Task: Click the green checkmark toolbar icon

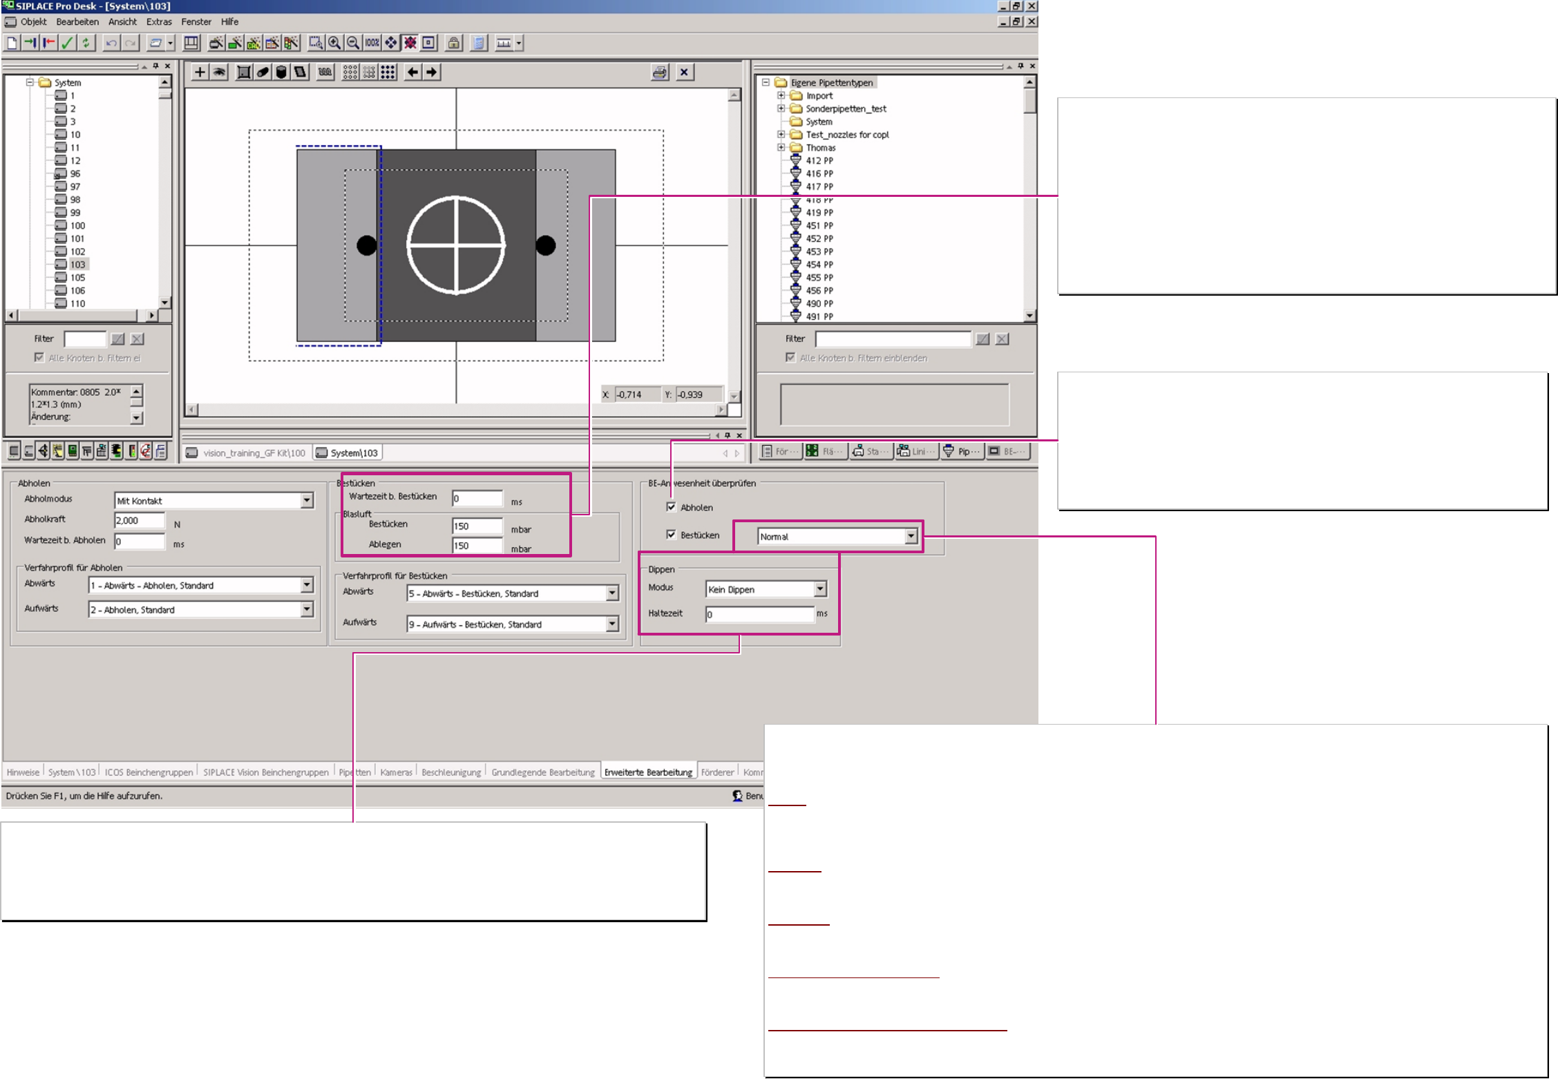Action: (x=67, y=43)
